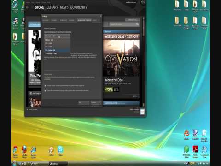Click the Windows Start orb
Screen dimensions: 221x166
[x=15, y=163]
